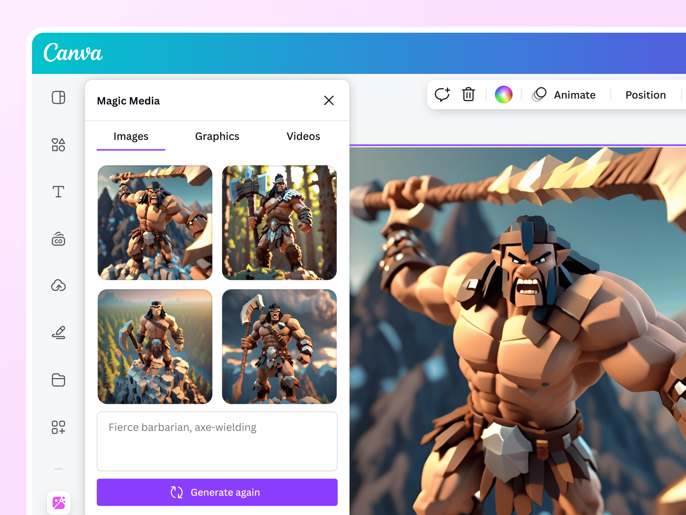The image size is (686, 515).
Task: Open the Uploads panel
Action: 58,286
